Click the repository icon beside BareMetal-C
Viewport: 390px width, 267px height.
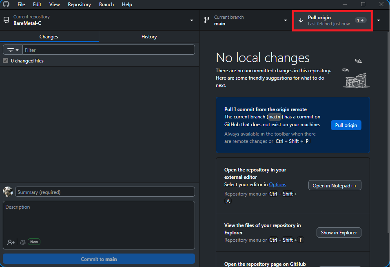[x=6, y=20]
